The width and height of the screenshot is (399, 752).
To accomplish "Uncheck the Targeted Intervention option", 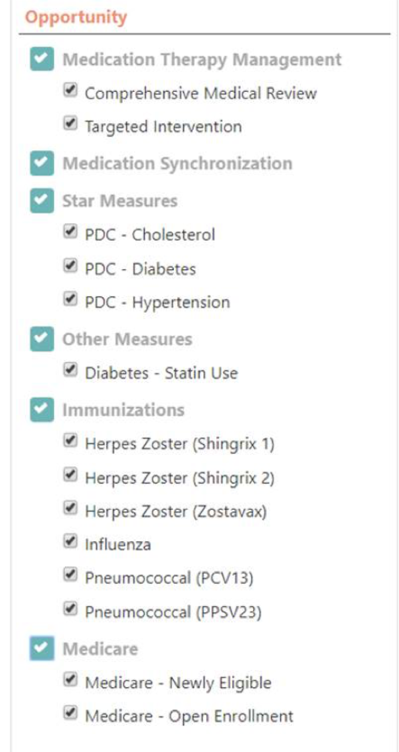I will 70,123.
